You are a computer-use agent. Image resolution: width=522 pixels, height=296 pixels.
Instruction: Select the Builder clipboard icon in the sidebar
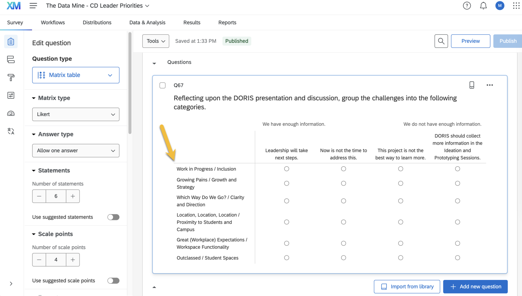(11, 42)
